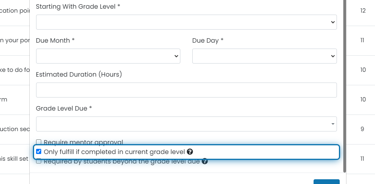The width and height of the screenshot is (375, 184).
Task: Click the blue button at modal footer
Action: tap(327, 182)
